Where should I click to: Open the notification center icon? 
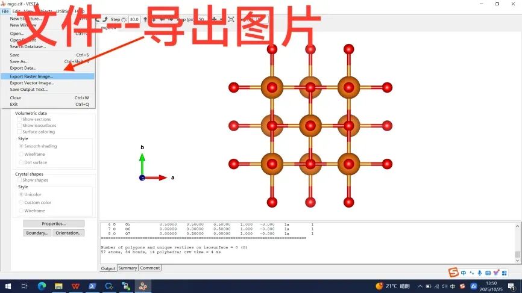click(x=512, y=286)
